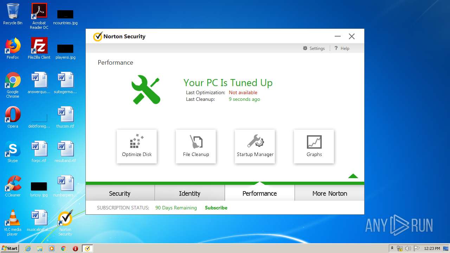Select the numberpers document icon
The height and width of the screenshot is (253, 450).
click(65, 186)
